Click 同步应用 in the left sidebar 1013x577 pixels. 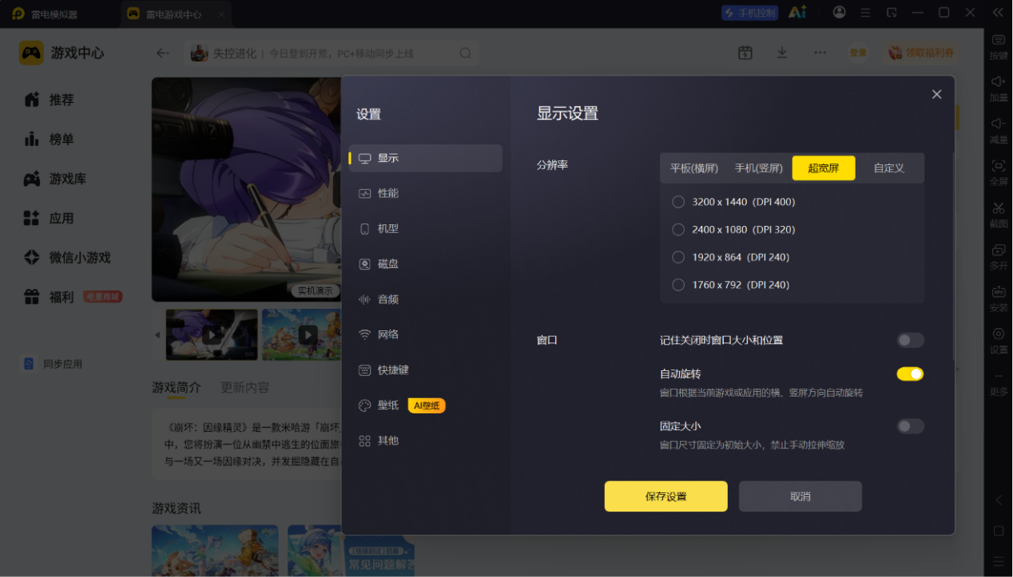click(x=53, y=364)
